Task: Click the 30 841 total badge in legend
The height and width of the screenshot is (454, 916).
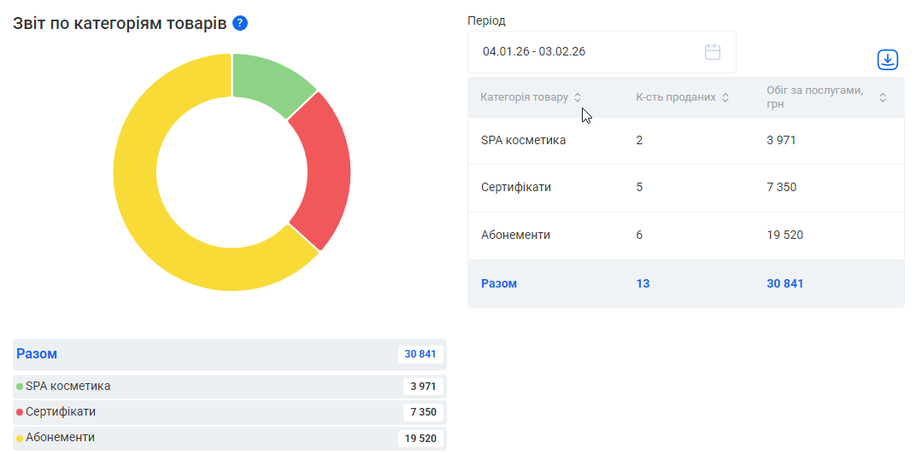Action: click(420, 354)
